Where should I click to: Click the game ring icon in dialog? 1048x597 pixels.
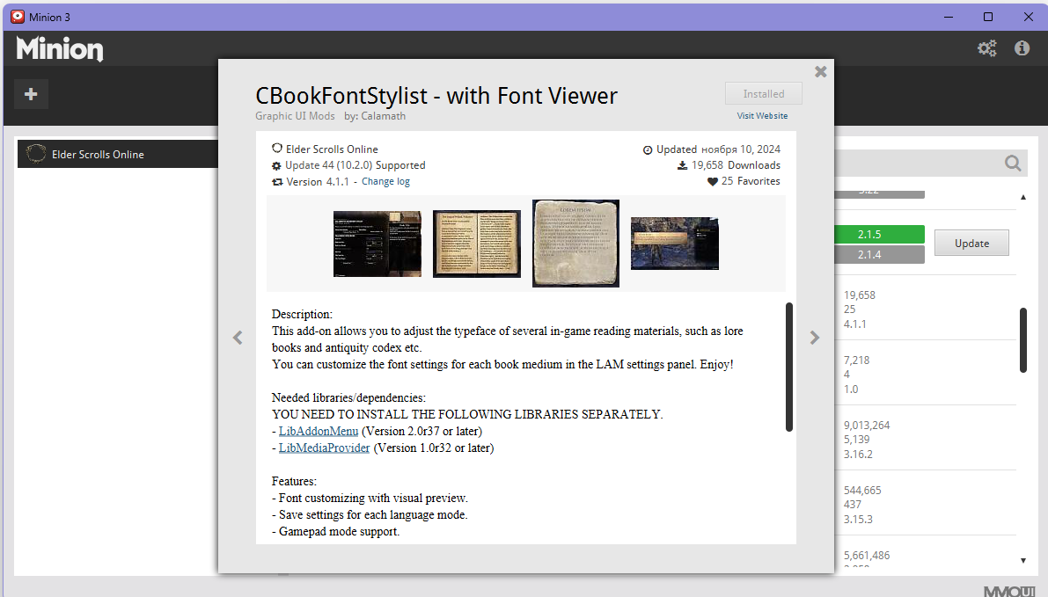[276, 149]
